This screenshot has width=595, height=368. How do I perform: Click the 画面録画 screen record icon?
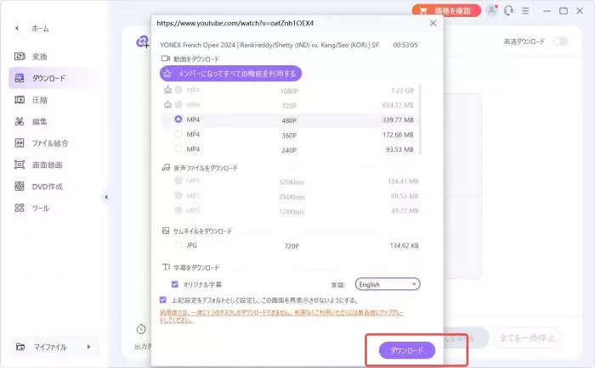[20, 164]
